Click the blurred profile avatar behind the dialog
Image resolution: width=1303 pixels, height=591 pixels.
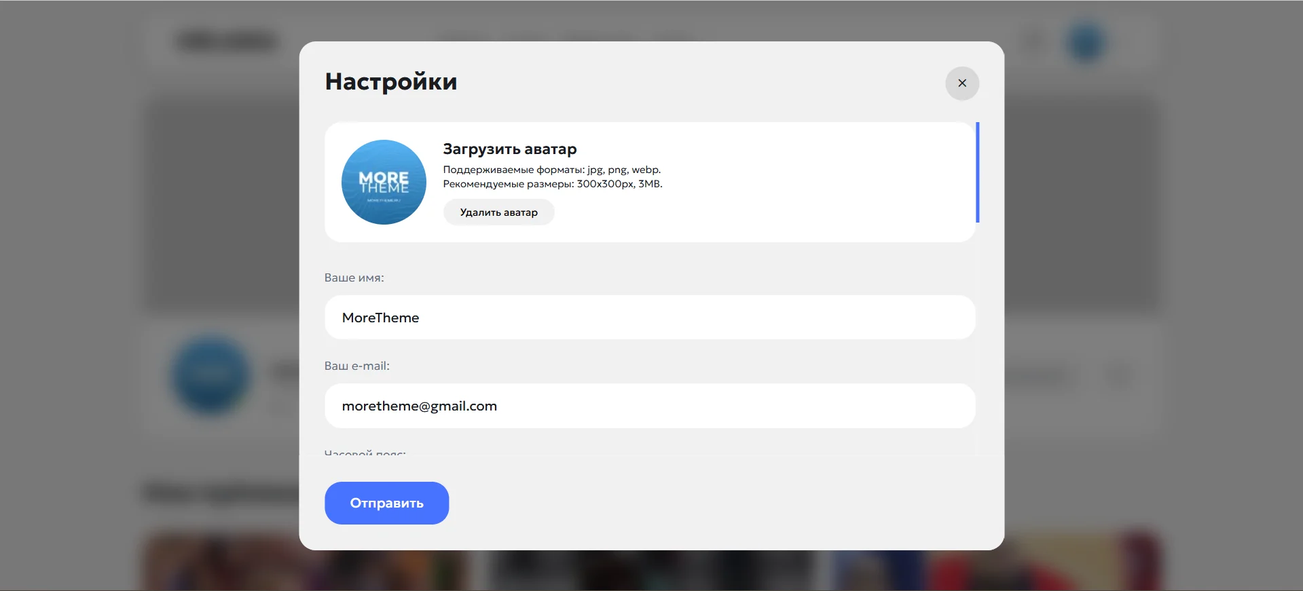pos(210,375)
